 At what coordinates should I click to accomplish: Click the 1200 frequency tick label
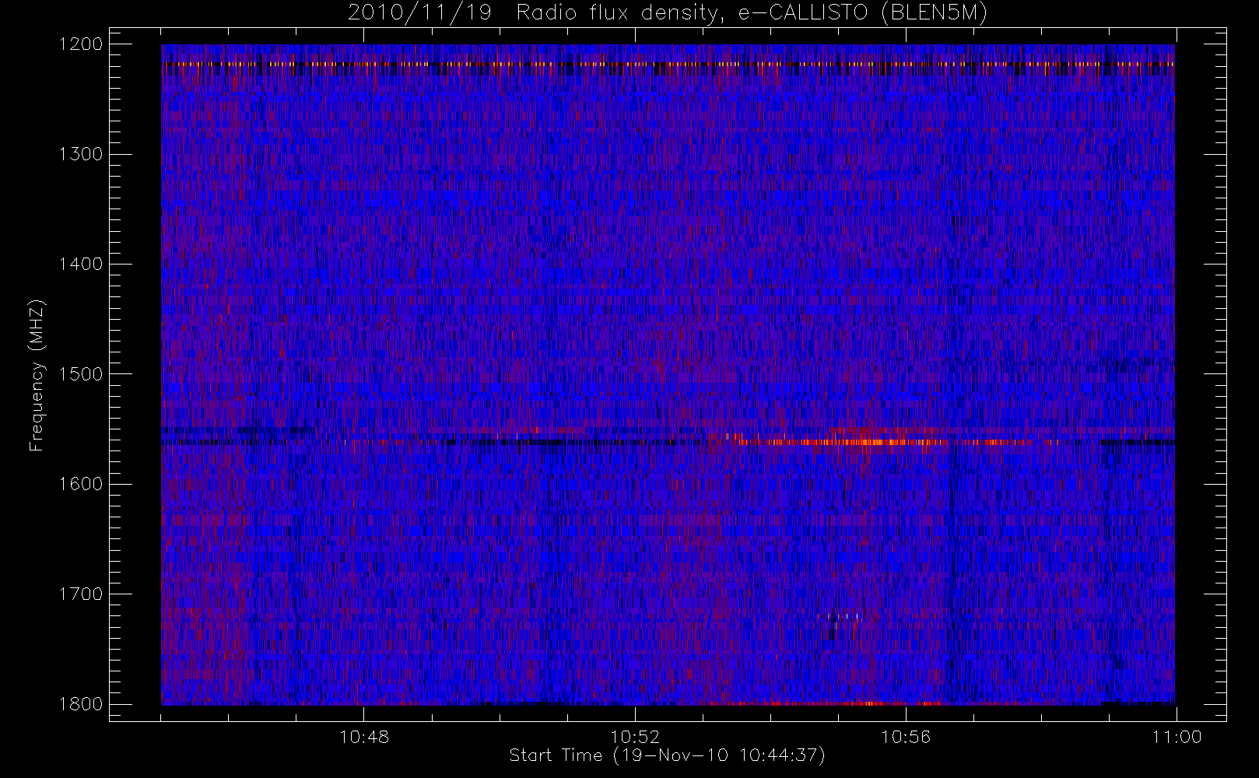point(80,44)
